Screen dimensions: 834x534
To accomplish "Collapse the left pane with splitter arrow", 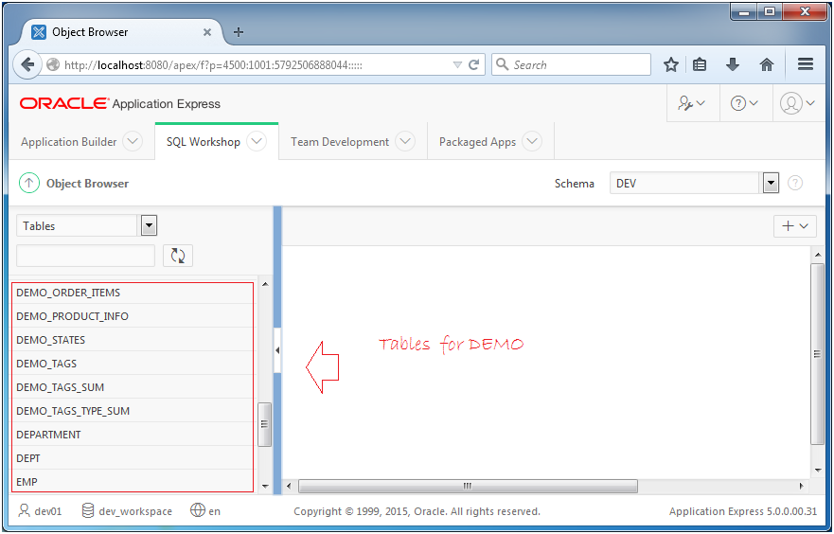I will (x=277, y=350).
